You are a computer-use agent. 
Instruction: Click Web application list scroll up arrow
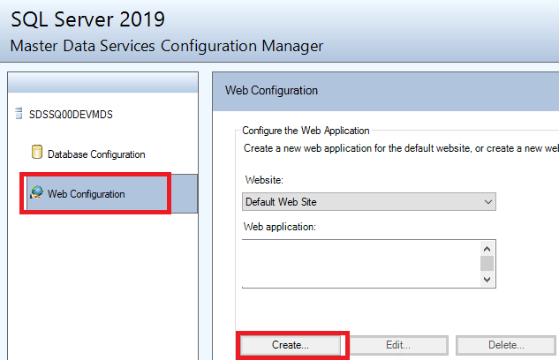pos(487,249)
